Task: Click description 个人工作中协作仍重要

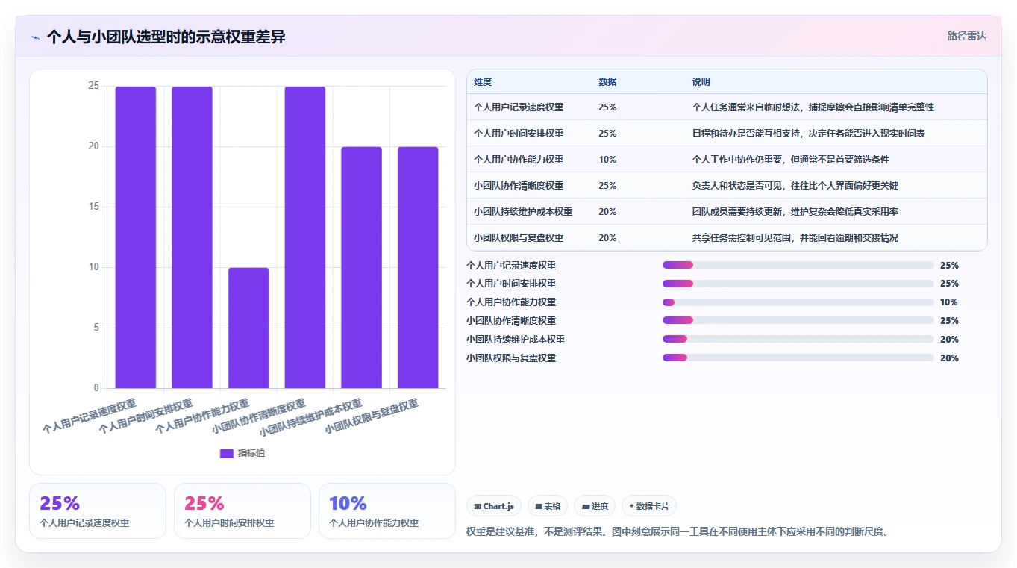Action: [x=790, y=160]
